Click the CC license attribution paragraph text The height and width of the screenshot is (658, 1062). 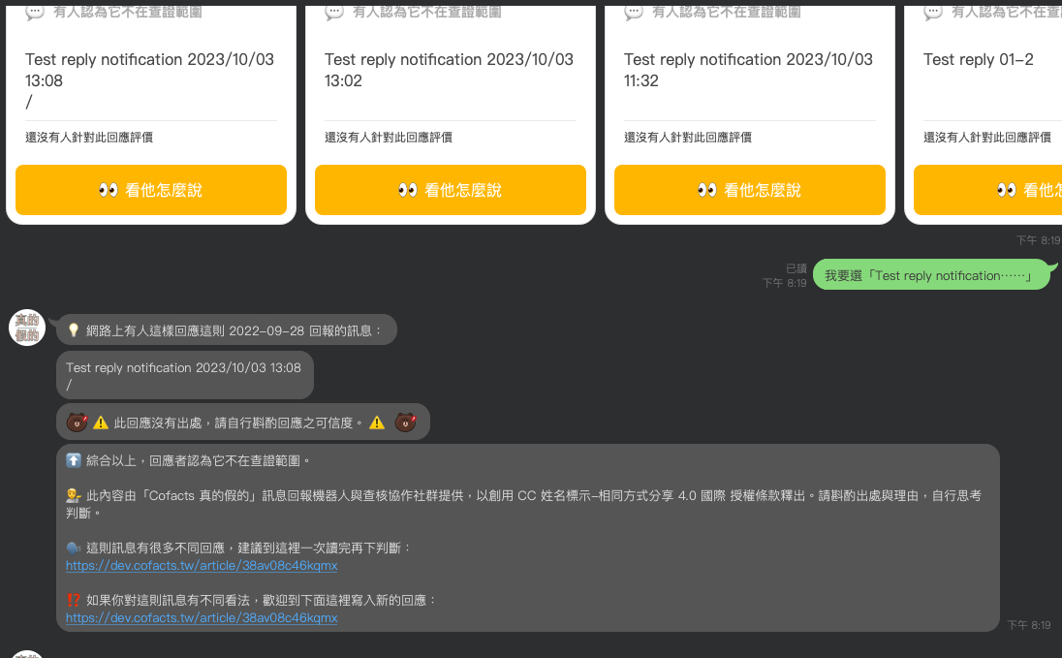coord(523,504)
